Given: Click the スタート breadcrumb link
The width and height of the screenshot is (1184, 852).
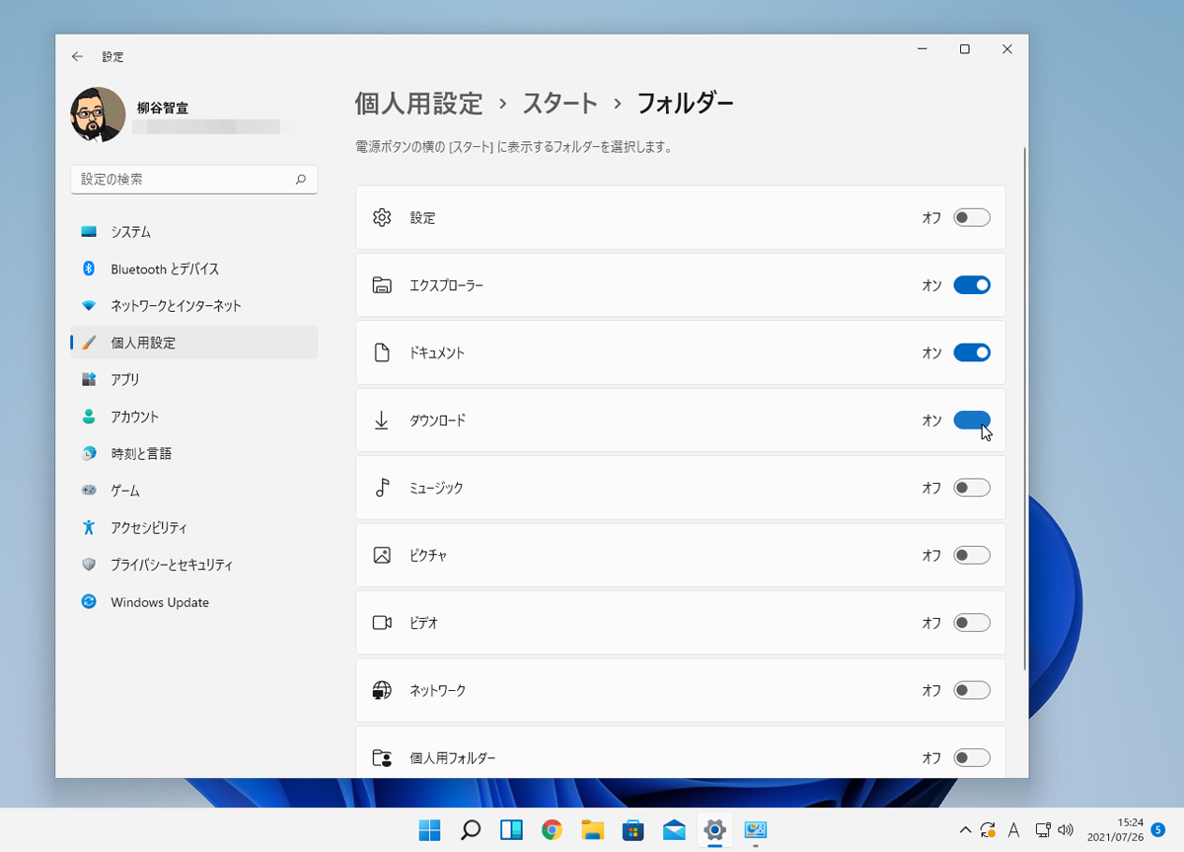Looking at the screenshot, I should click(559, 103).
